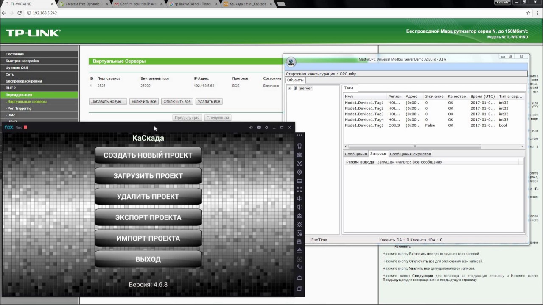Click MasterOPC round application logo icon
The width and height of the screenshot is (543, 305).
point(291,62)
